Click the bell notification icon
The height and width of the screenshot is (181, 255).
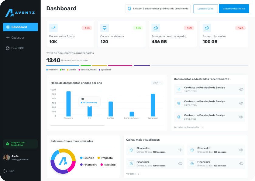pos(129,9)
